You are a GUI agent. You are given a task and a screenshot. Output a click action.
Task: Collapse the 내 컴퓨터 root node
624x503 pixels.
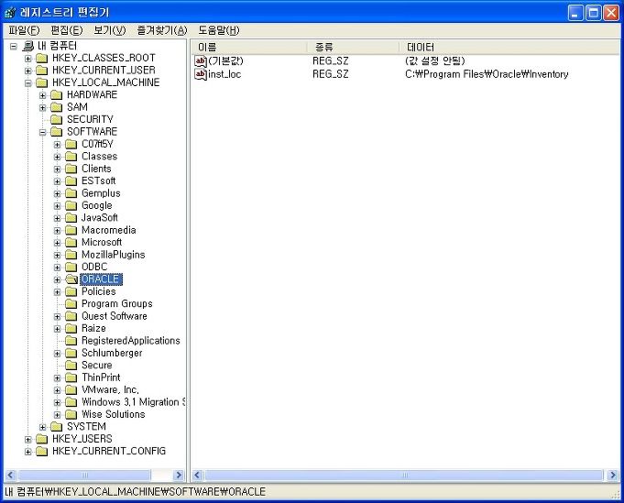pyautogui.click(x=14, y=47)
